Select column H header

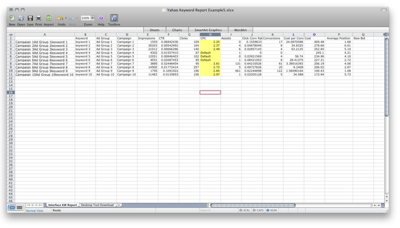[210, 35]
